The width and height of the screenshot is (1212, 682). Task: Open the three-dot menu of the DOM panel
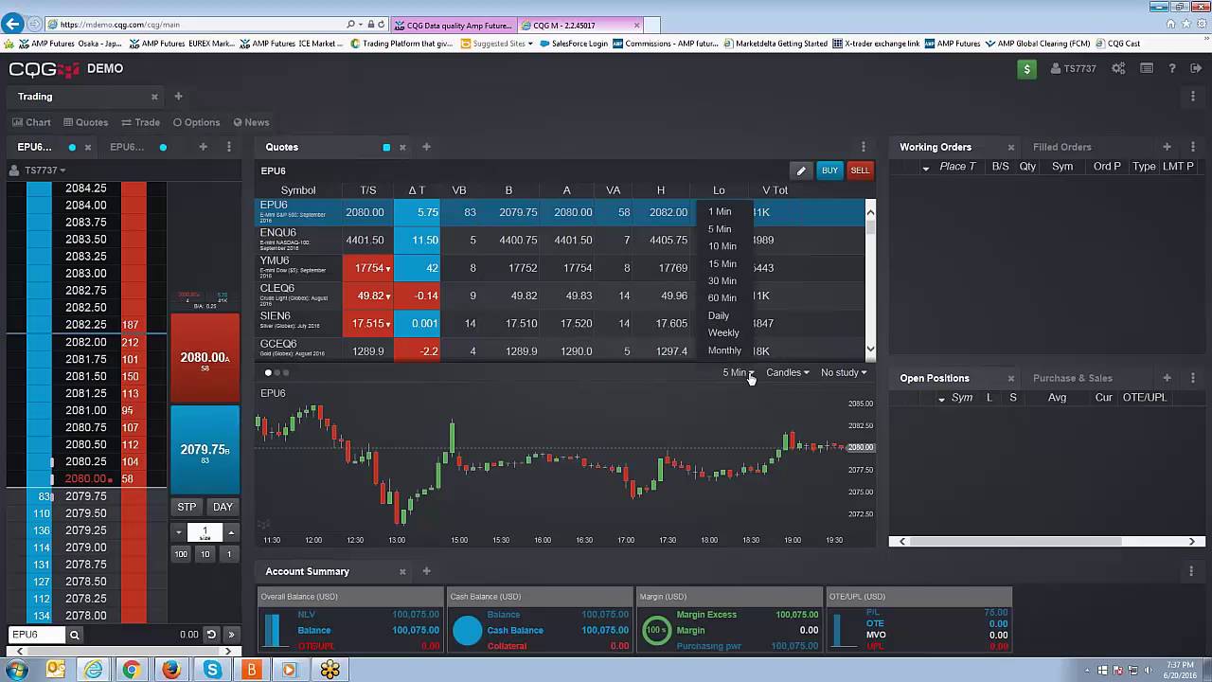tap(228, 147)
